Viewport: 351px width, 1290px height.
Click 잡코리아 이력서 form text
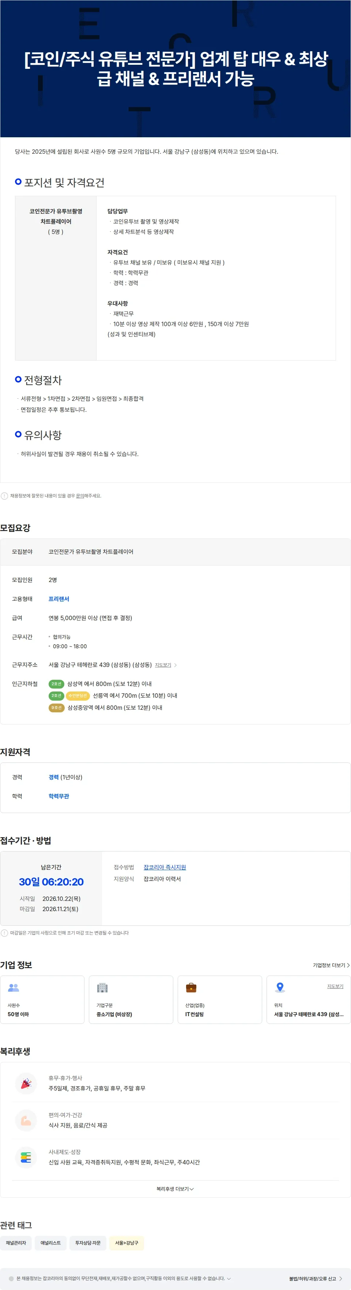[162, 879]
